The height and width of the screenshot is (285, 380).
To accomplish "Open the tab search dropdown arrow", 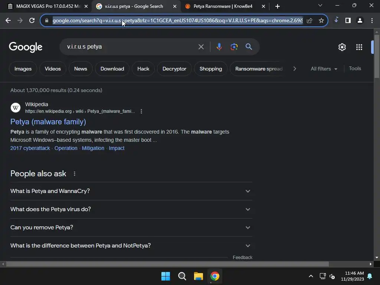I will click(320, 5).
